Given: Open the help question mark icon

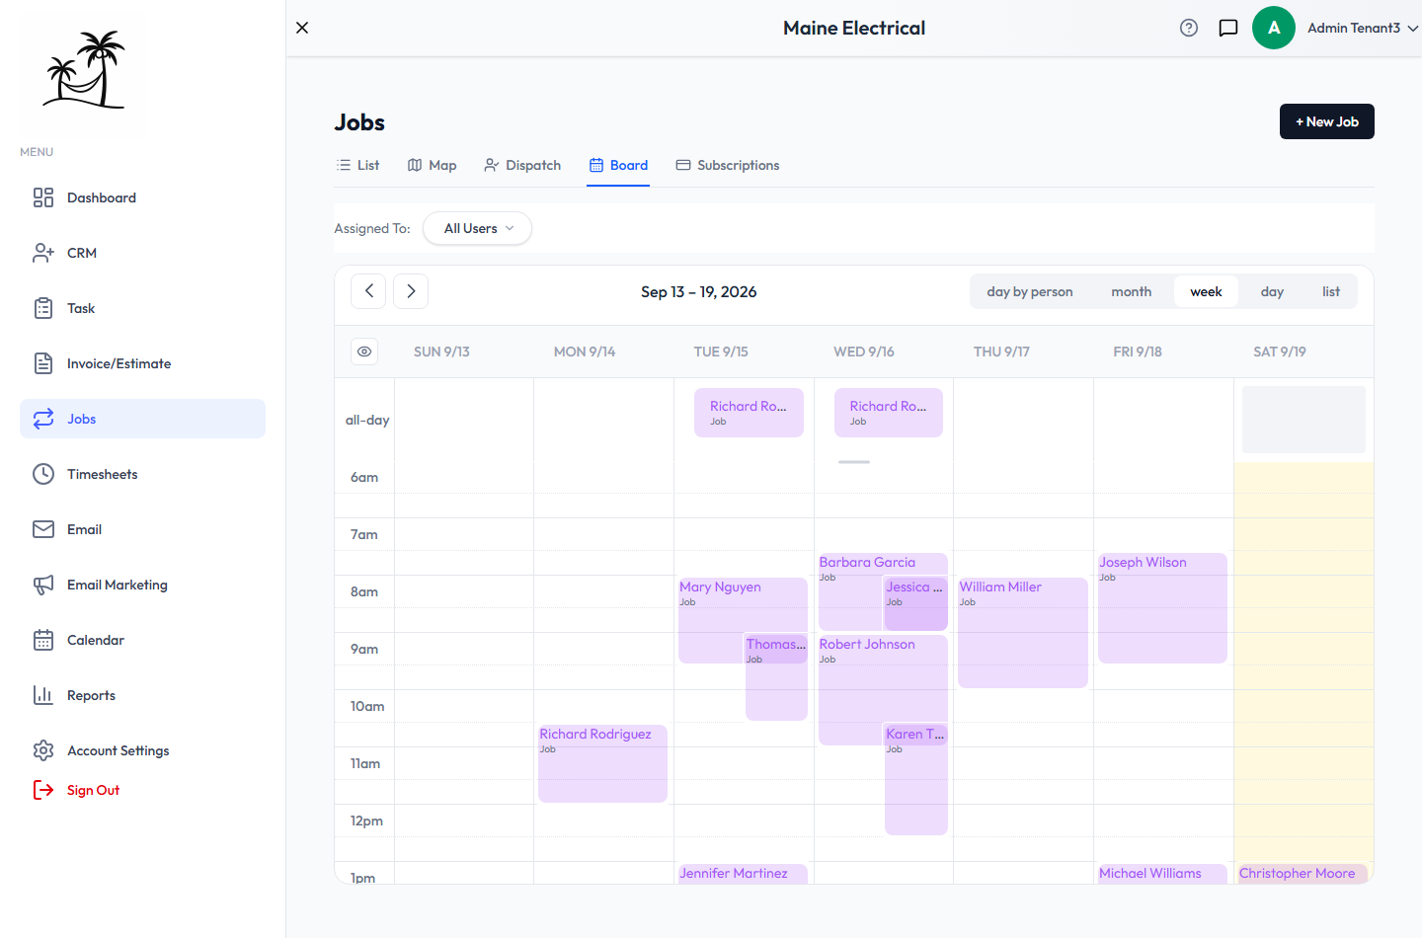Looking at the screenshot, I should point(1189,28).
